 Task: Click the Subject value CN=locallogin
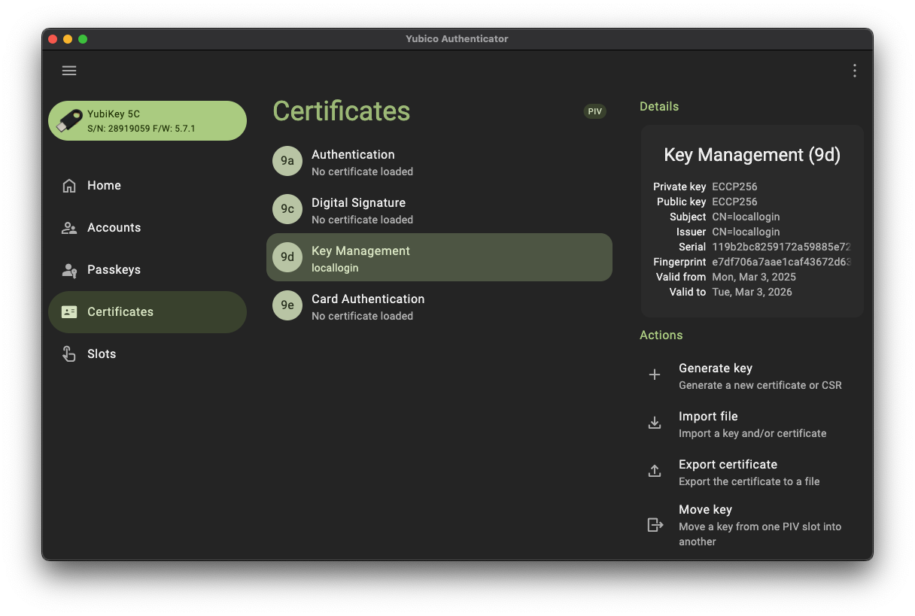point(746,217)
